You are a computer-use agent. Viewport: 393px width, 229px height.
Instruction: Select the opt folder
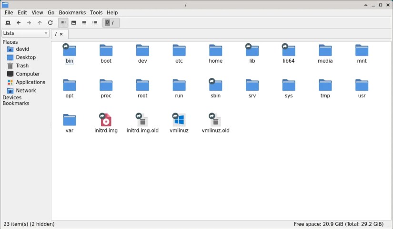[x=70, y=88]
